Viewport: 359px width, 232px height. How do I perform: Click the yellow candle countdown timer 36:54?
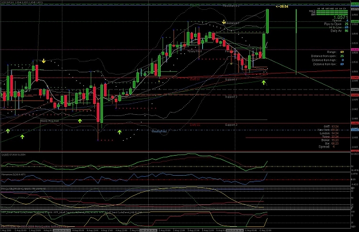point(282,6)
